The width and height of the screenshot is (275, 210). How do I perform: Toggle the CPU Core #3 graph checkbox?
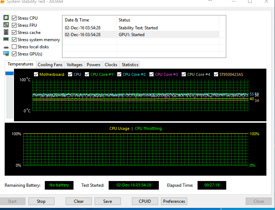click(x=151, y=74)
